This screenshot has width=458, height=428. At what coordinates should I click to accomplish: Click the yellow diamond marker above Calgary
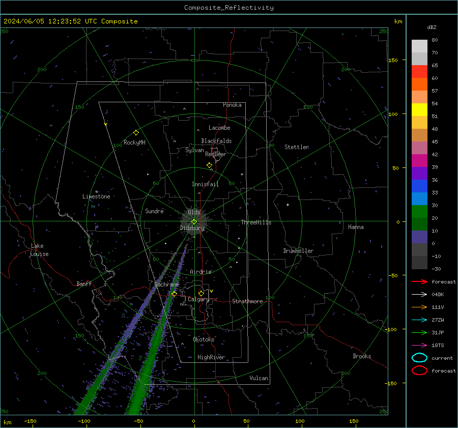pyautogui.click(x=201, y=293)
